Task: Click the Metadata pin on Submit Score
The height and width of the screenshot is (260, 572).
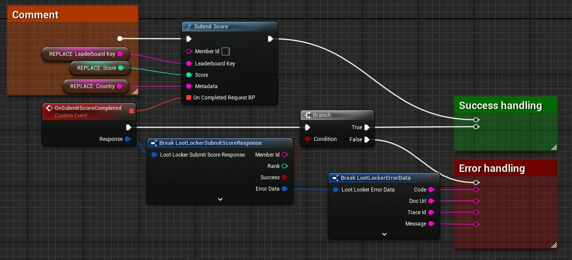Action: pos(189,86)
